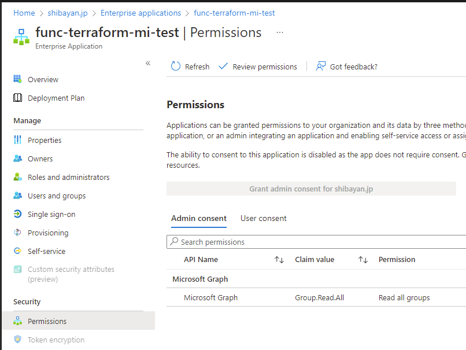Click Grant admin consent for shibayan.jp button
Screen dimensions: 466x350
(311, 189)
